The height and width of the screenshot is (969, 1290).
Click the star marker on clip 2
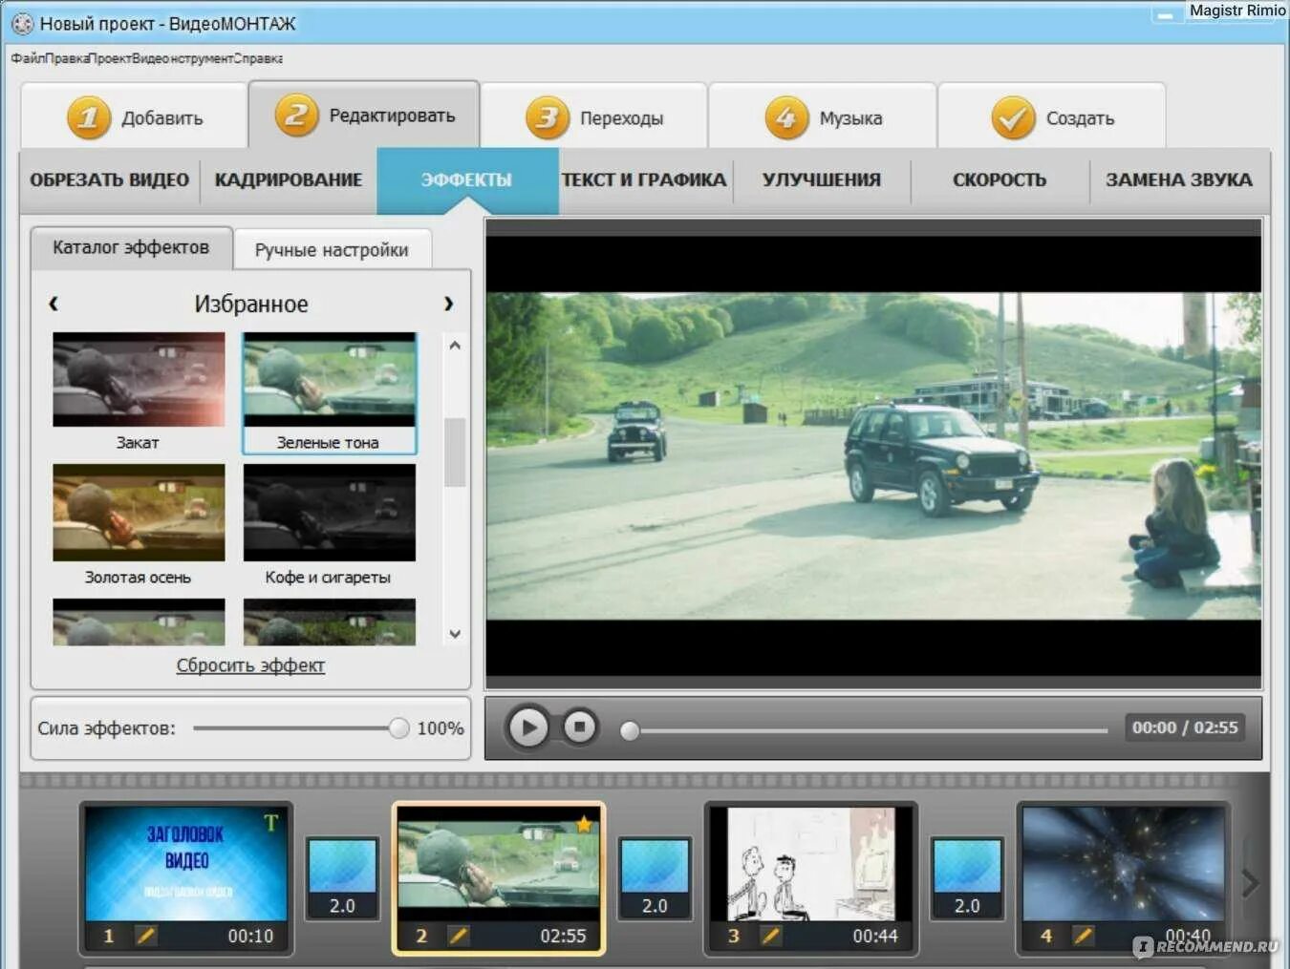(x=585, y=823)
